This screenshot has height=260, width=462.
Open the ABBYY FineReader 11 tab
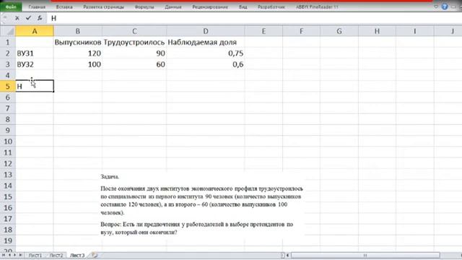click(317, 6)
